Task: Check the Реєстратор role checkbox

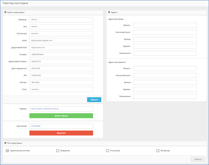Action: 108,151
